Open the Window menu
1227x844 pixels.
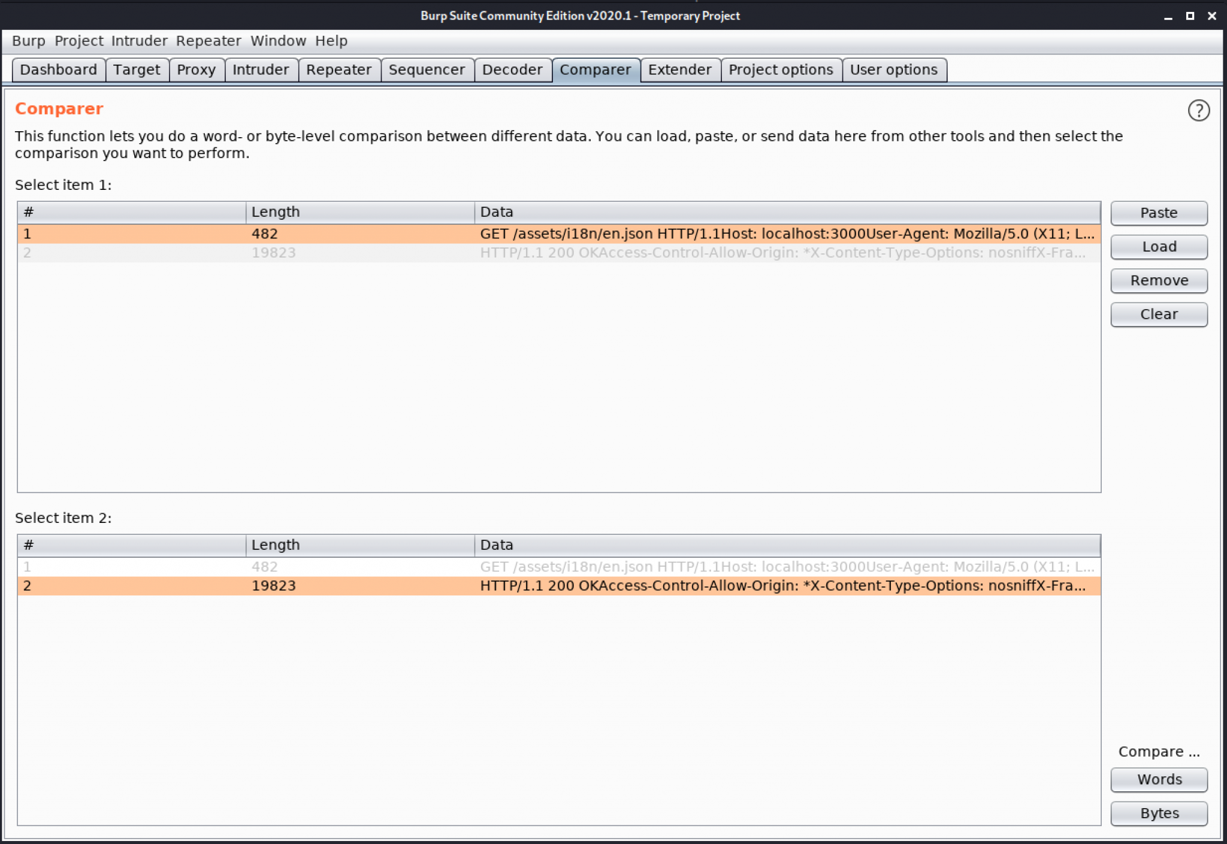(x=279, y=41)
